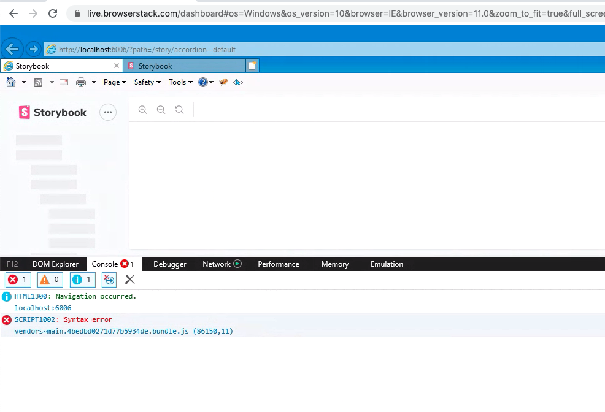This screenshot has width=605, height=412.
Task: Zoom into the Storybook preview canvas
Action: point(142,110)
